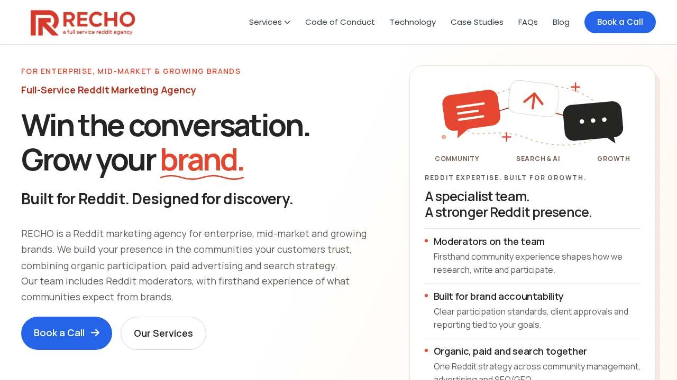Viewport: 677px width, 380px height.
Task: Click the black speech bubble Growth icon
Action: (593, 121)
